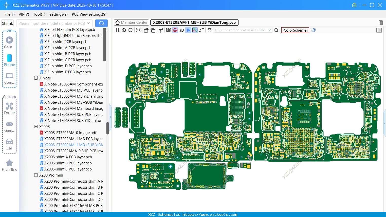Click the Member Center button
This screenshot has height=217, width=386.
tap(131, 22)
